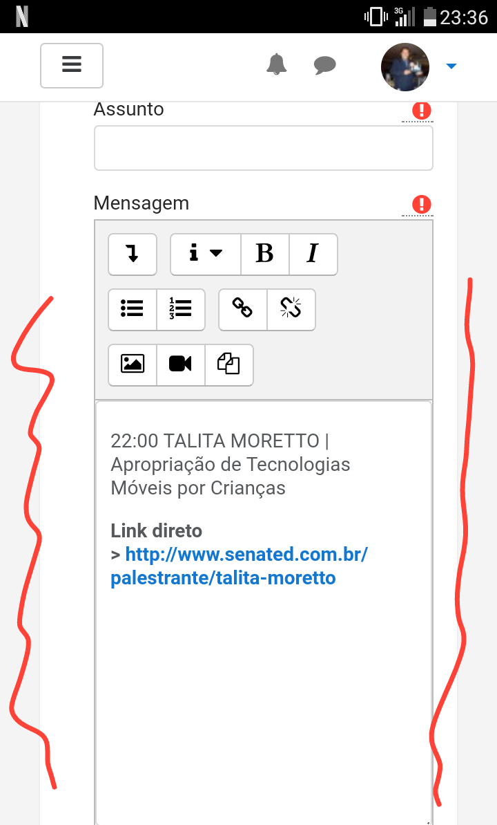Expand the user menu dropdown arrow
497x825 pixels.
pos(451,66)
